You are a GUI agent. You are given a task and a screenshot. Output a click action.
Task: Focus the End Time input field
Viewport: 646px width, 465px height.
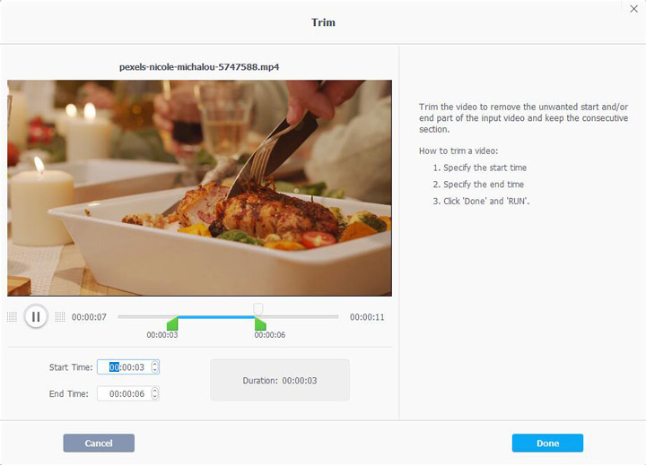tap(128, 394)
